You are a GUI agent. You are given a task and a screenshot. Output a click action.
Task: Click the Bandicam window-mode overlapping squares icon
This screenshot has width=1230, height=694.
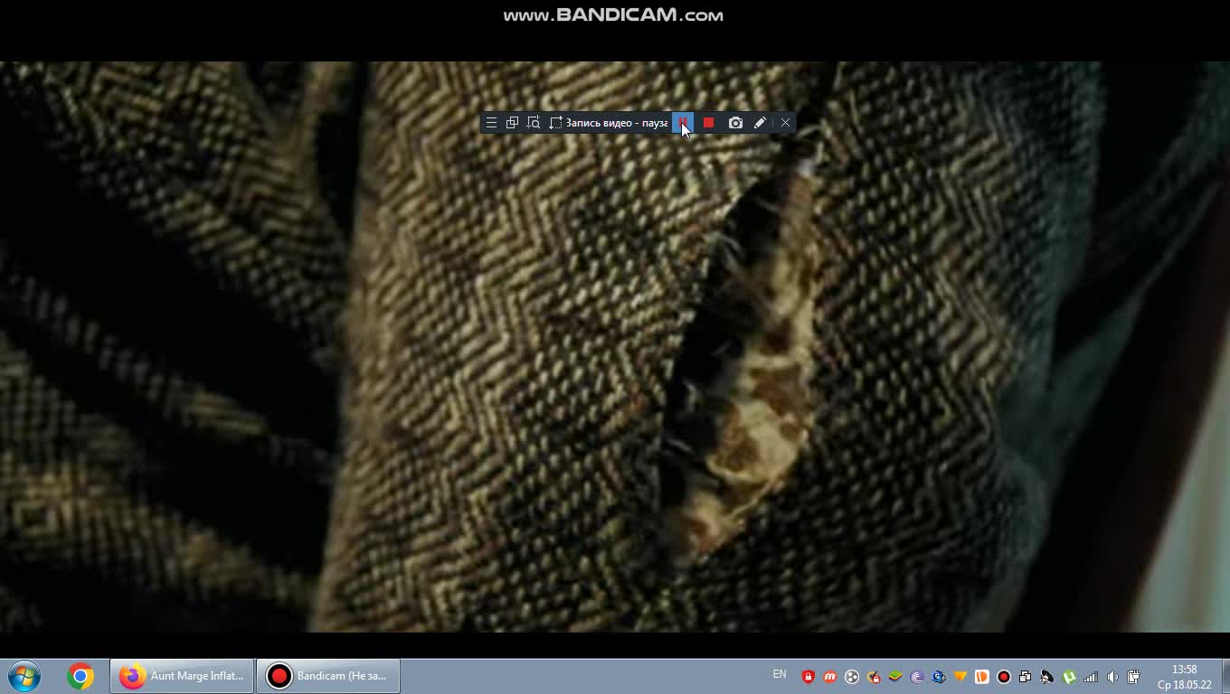point(512,123)
